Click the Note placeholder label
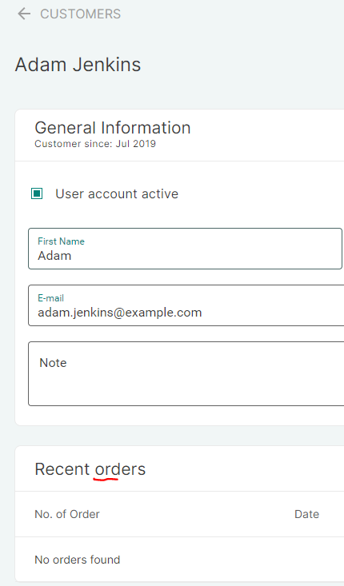This screenshot has width=344, height=586. (x=53, y=363)
